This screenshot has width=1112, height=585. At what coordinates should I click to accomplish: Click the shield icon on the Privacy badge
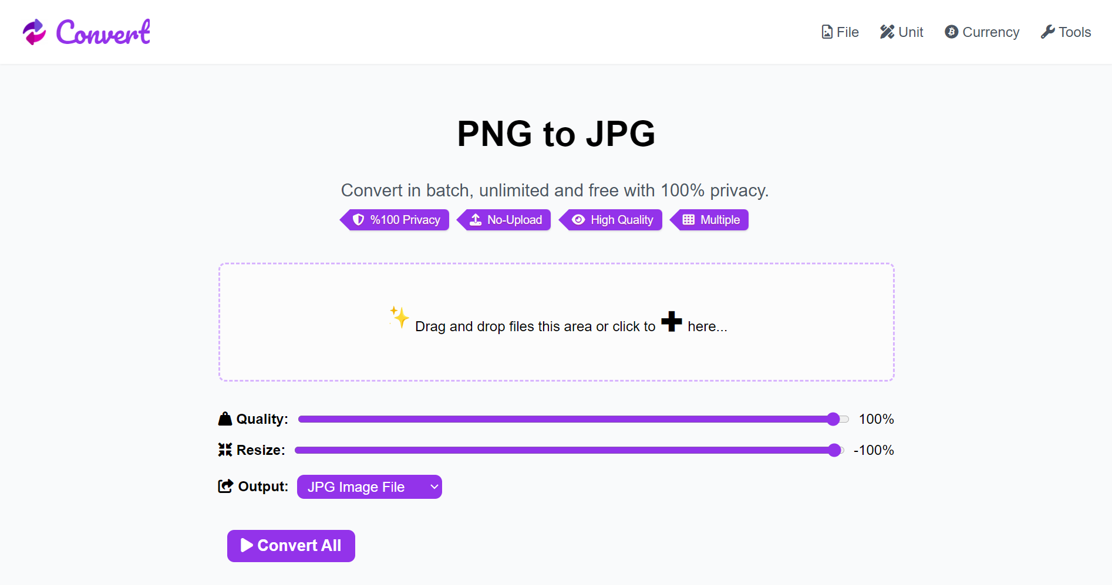(358, 220)
